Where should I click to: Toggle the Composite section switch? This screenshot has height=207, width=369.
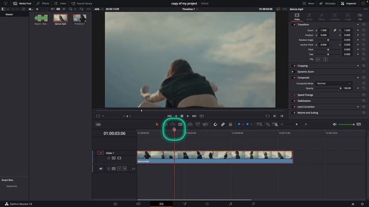293,78
